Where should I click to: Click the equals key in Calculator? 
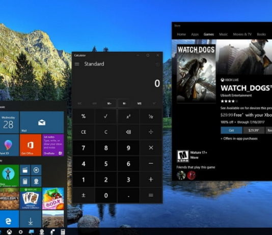click(x=151, y=195)
